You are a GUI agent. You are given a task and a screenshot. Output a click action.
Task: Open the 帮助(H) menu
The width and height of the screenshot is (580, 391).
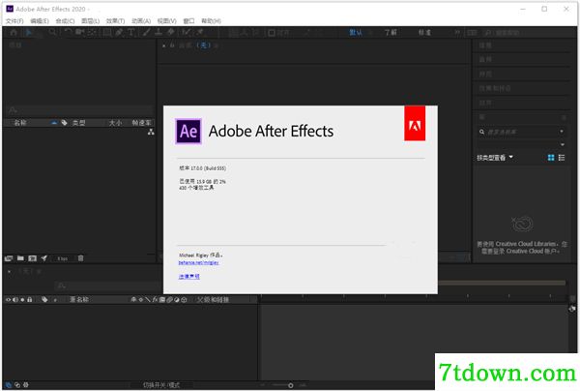[211, 21]
